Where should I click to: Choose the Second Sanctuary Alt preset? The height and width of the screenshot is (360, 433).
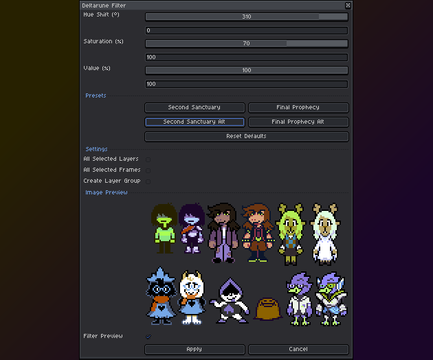pos(195,122)
